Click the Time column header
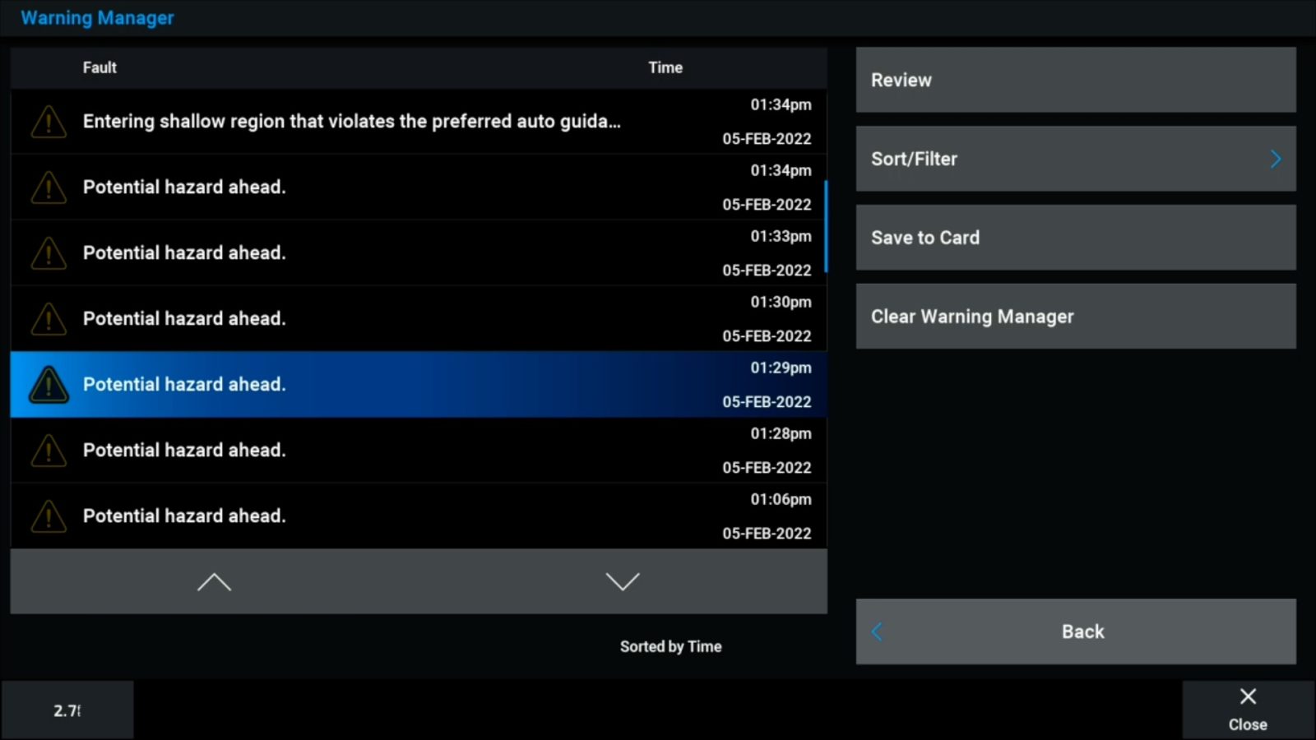Image resolution: width=1316 pixels, height=740 pixels. coord(665,67)
